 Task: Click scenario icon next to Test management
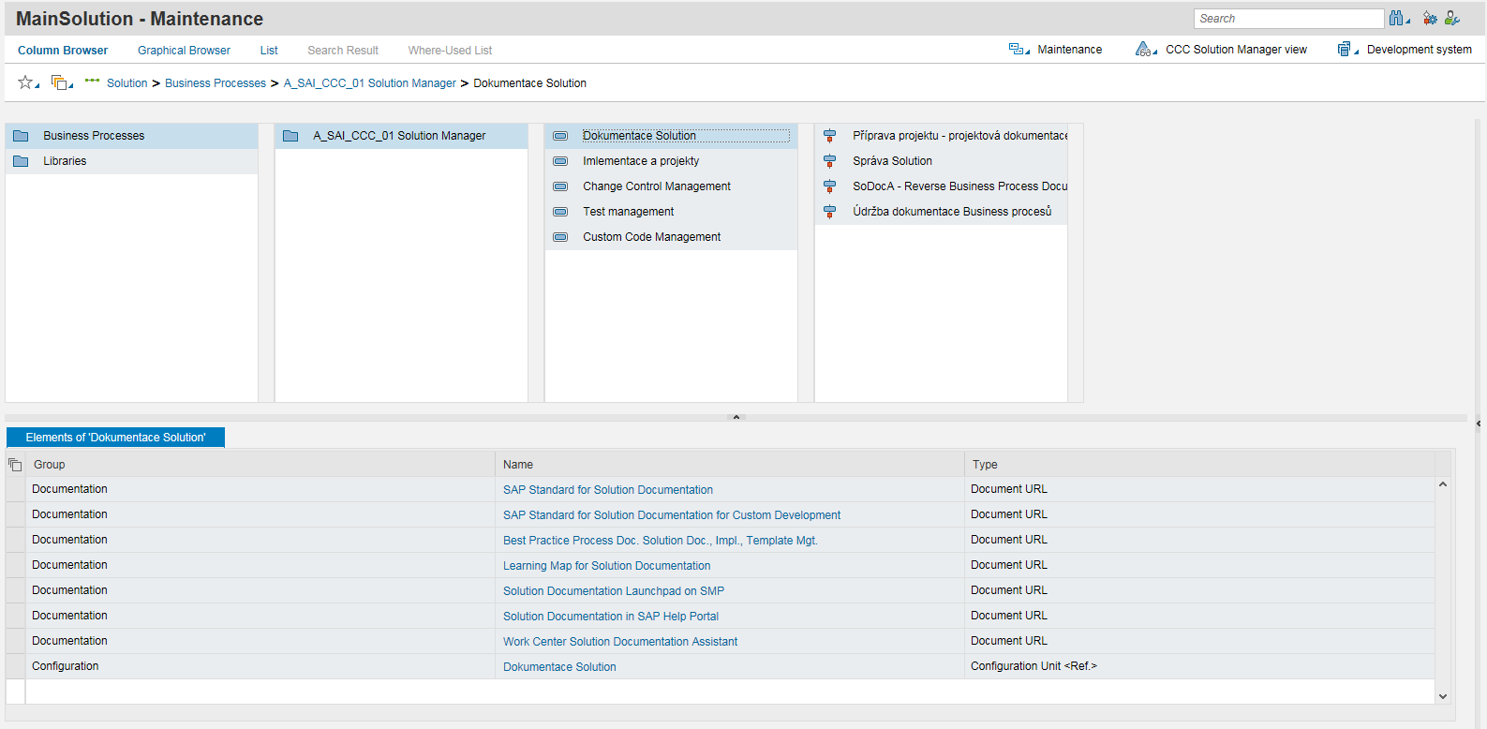560,212
